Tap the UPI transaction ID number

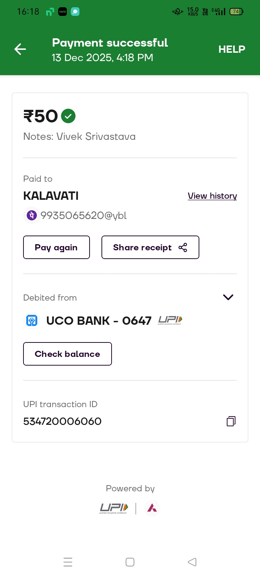pos(62,421)
